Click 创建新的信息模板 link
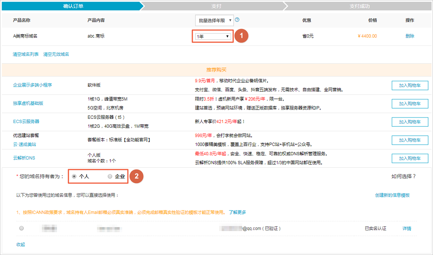Image resolution: width=433 pixels, height=255 pixels. [x=392, y=195]
